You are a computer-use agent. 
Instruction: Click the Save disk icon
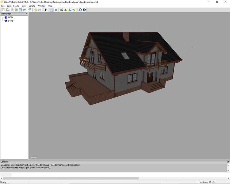pos(20,10)
